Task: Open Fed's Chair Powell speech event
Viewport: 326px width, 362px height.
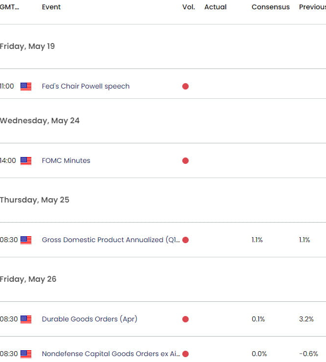Action: [x=86, y=87]
